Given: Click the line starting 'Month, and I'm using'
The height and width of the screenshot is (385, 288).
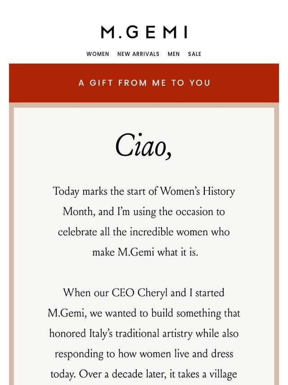Looking at the screenshot, I should coord(144,212).
